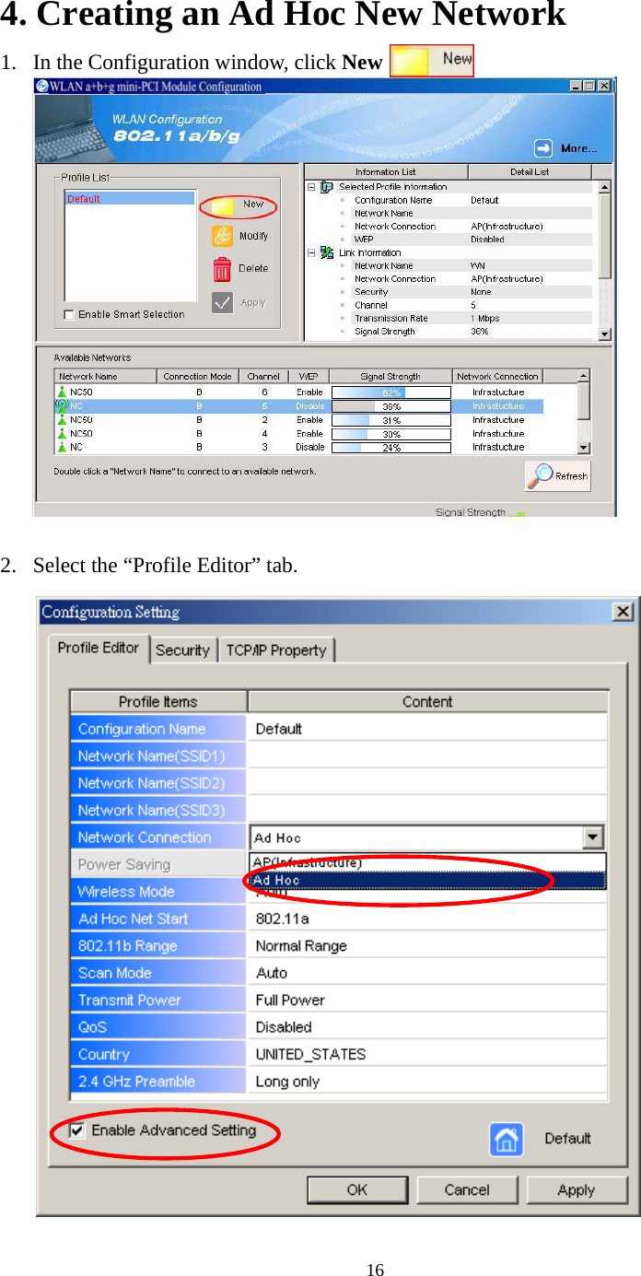Click the Refresh button label
This screenshot has width=641, height=1276.
coord(571,476)
